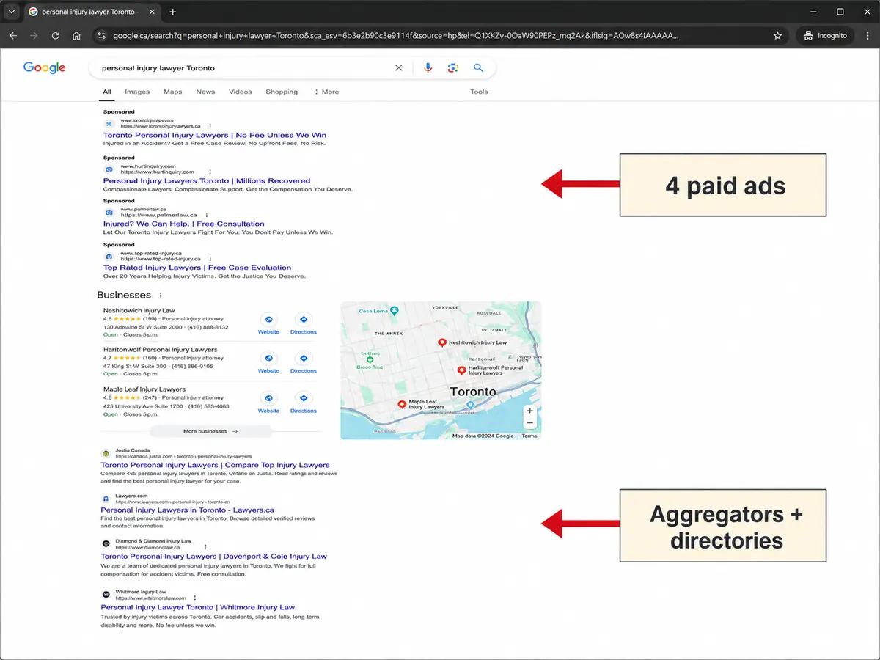Open Injured? We Can Help ad link
This screenshot has height=660, width=880.
184,224
